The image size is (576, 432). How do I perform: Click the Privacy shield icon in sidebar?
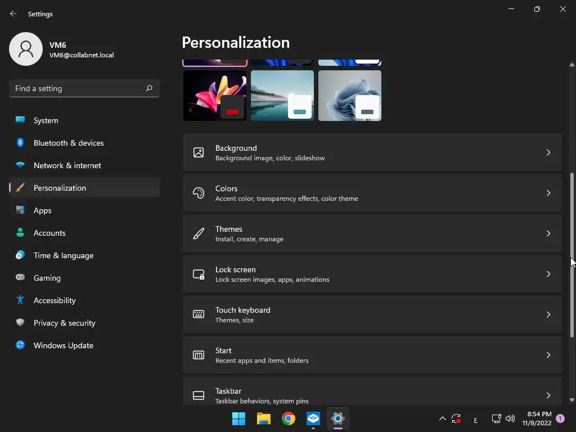tap(20, 322)
